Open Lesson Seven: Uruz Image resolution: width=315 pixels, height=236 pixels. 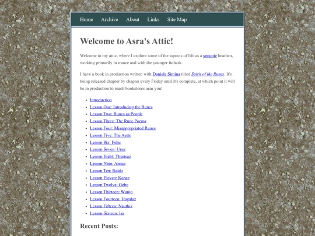coord(108,149)
